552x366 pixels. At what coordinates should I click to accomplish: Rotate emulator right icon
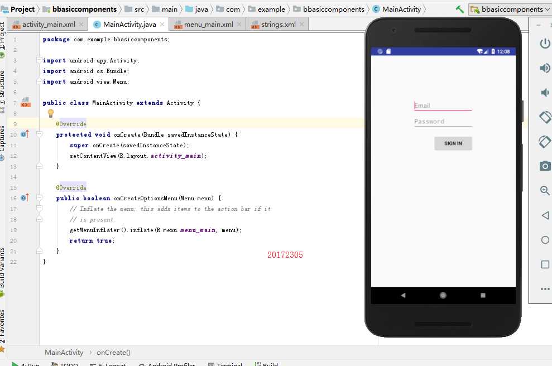click(545, 142)
